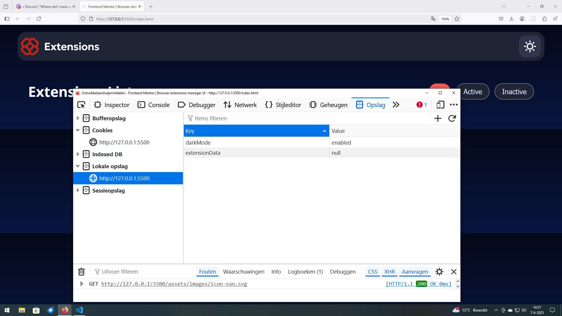Show more devtools tabs chevron

(396, 105)
